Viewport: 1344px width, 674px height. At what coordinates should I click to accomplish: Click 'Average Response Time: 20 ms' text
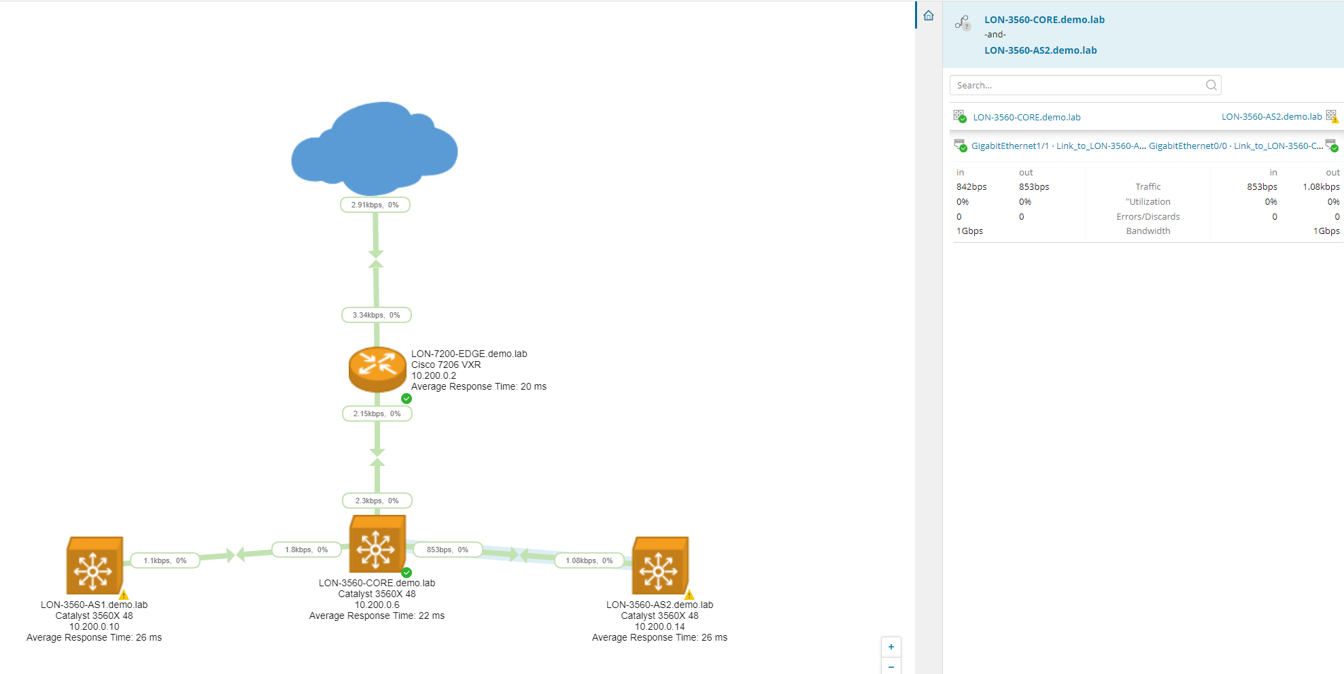(479, 386)
